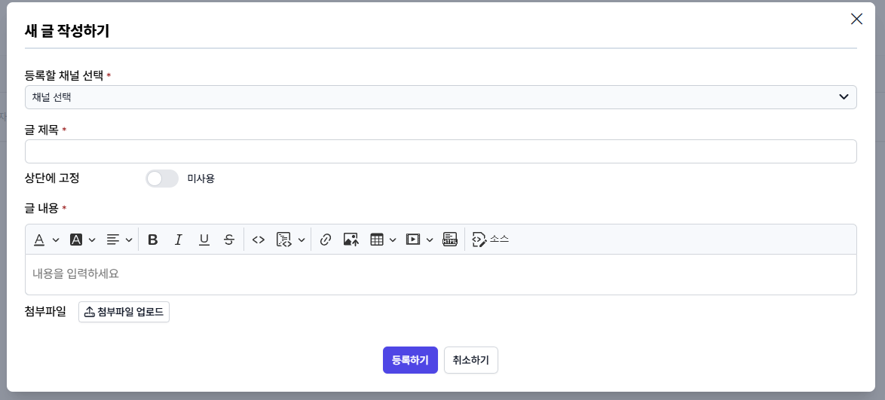Insert a hyperlink using the link icon
This screenshot has width=885, height=400.
(x=326, y=240)
